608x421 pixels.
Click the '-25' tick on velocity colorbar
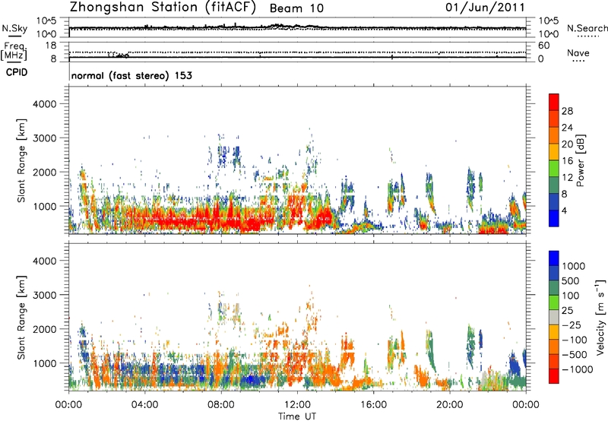tap(572, 325)
